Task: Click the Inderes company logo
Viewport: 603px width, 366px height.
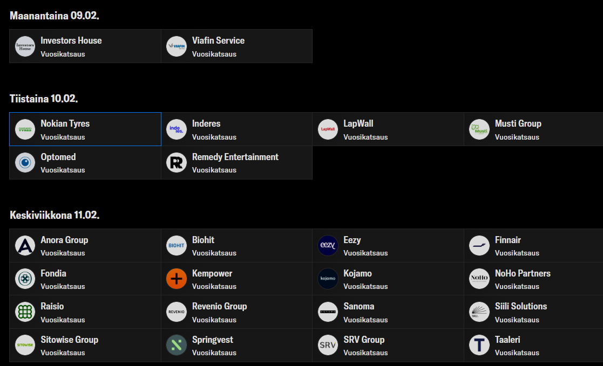Action: point(177,129)
